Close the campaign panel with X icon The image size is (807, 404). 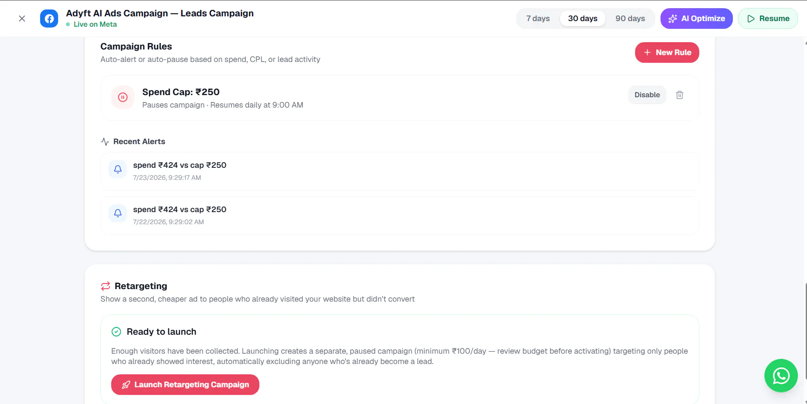pos(22,19)
